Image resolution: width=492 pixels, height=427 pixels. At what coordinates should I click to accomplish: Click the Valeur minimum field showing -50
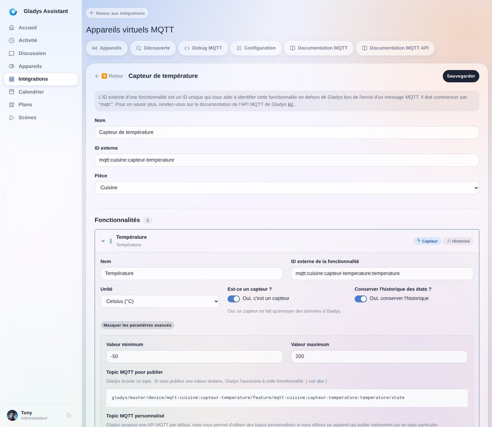[x=194, y=357]
